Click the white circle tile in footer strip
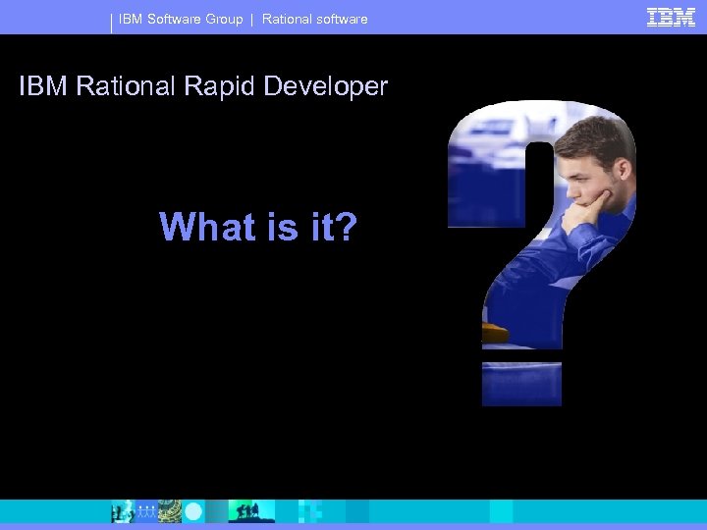The width and height of the screenshot is (707, 530). (193, 511)
